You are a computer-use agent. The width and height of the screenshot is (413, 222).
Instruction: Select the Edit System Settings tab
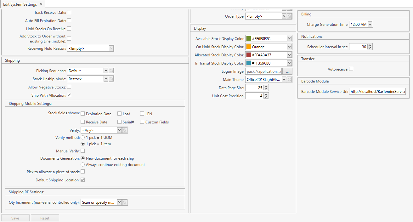pyautogui.click(x=20, y=4)
